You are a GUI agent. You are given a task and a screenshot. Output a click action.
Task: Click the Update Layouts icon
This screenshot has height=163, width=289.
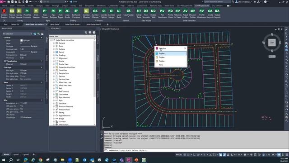[x=217, y=13]
